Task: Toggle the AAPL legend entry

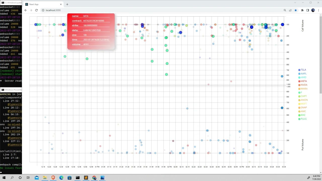Action: [302, 74]
